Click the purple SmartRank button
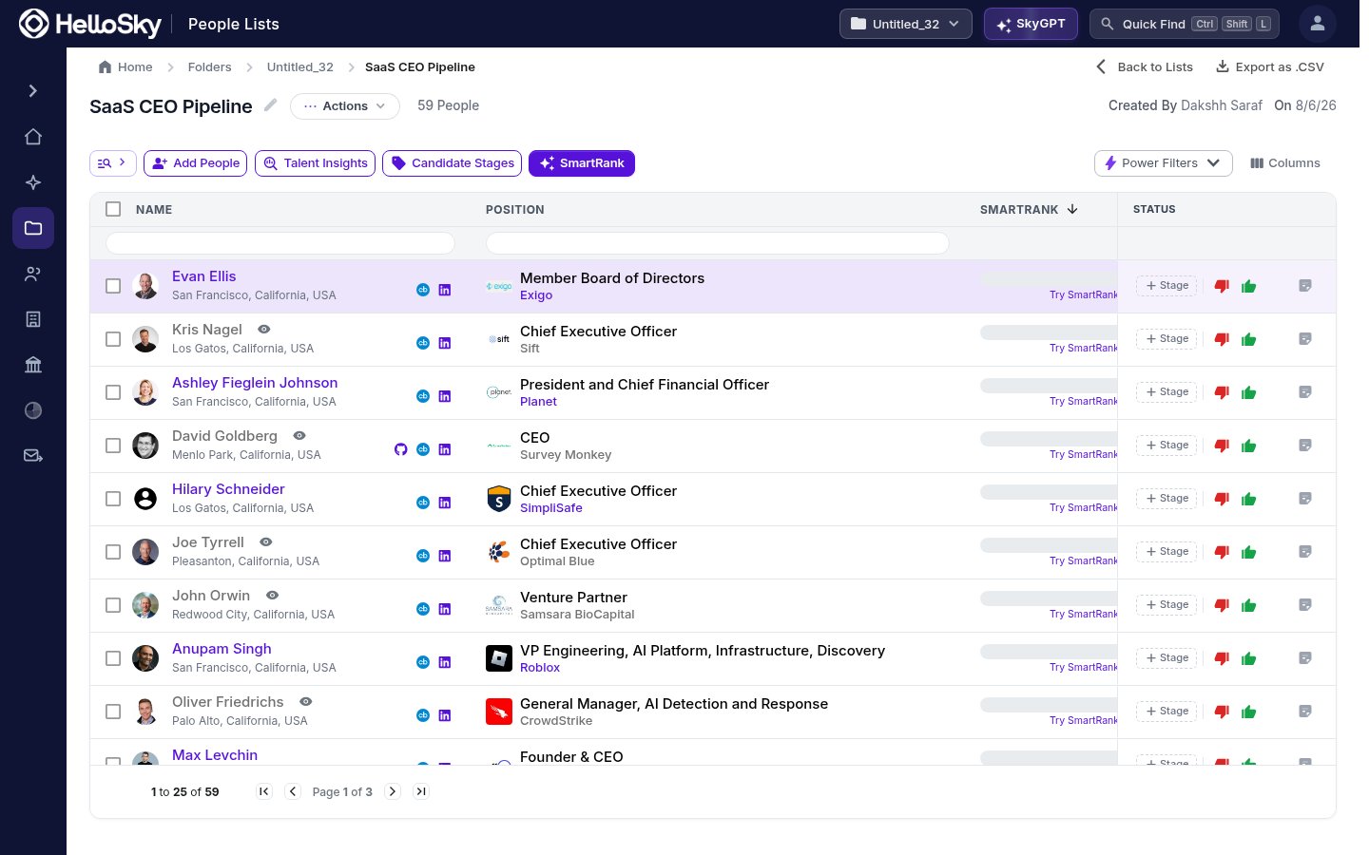This screenshot has height=855, width=1369. [x=582, y=163]
